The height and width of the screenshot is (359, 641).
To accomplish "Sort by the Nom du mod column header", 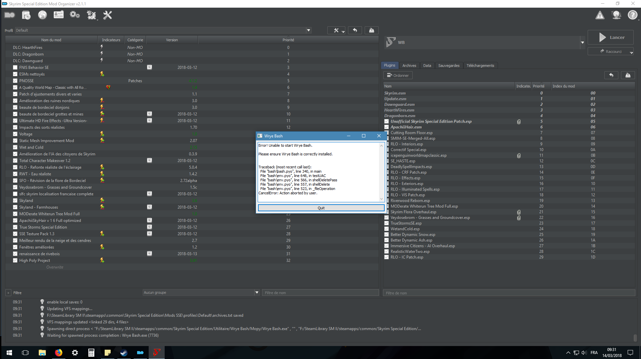I will (x=51, y=40).
